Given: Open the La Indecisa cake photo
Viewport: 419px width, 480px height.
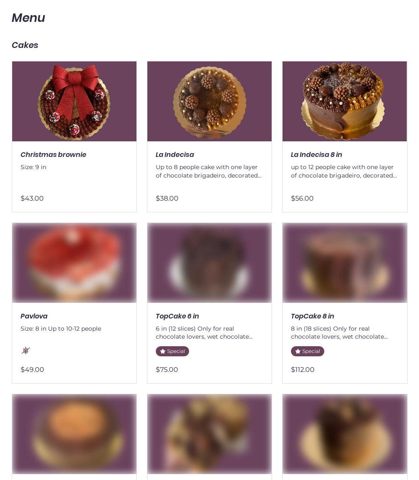Looking at the screenshot, I should pyautogui.click(x=209, y=101).
